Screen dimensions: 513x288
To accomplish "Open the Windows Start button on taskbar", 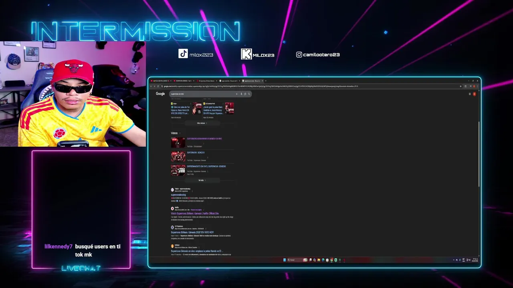I will coord(285,260).
